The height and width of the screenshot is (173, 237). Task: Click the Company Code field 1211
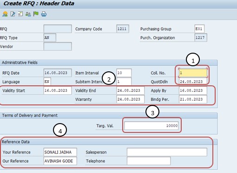[x=123, y=29]
